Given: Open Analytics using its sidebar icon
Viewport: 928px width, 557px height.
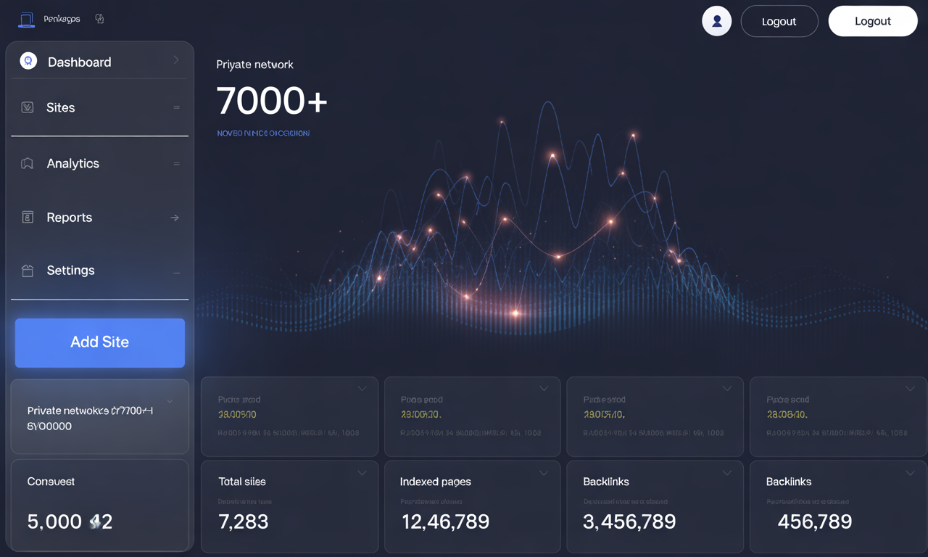Looking at the screenshot, I should point(26,163).
